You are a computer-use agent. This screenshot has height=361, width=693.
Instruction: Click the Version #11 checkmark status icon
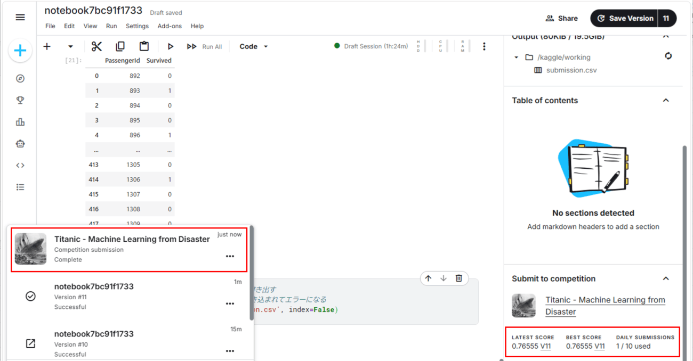click(x=30, y=296)
